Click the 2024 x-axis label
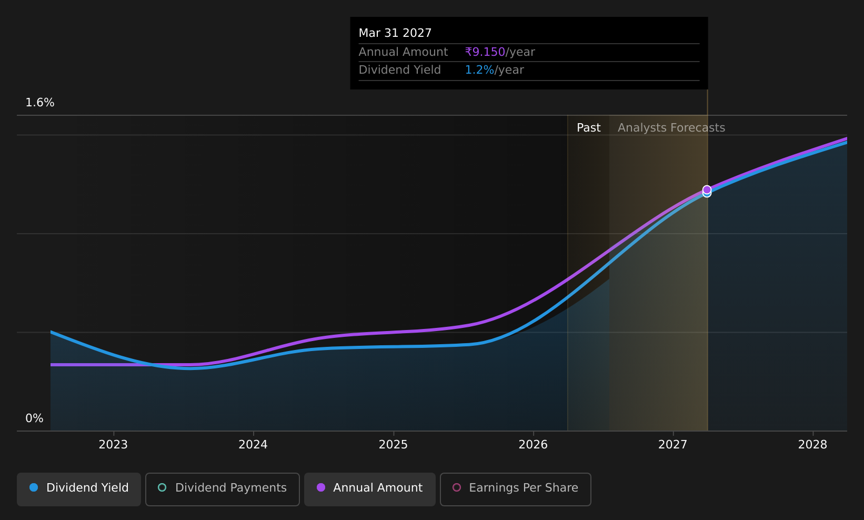The width and height of the screenshot is (864, 520). [x=253, y=445]
